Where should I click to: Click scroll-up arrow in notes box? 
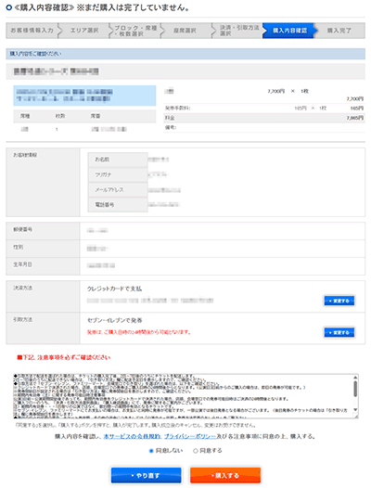click(x=355, y=378)
